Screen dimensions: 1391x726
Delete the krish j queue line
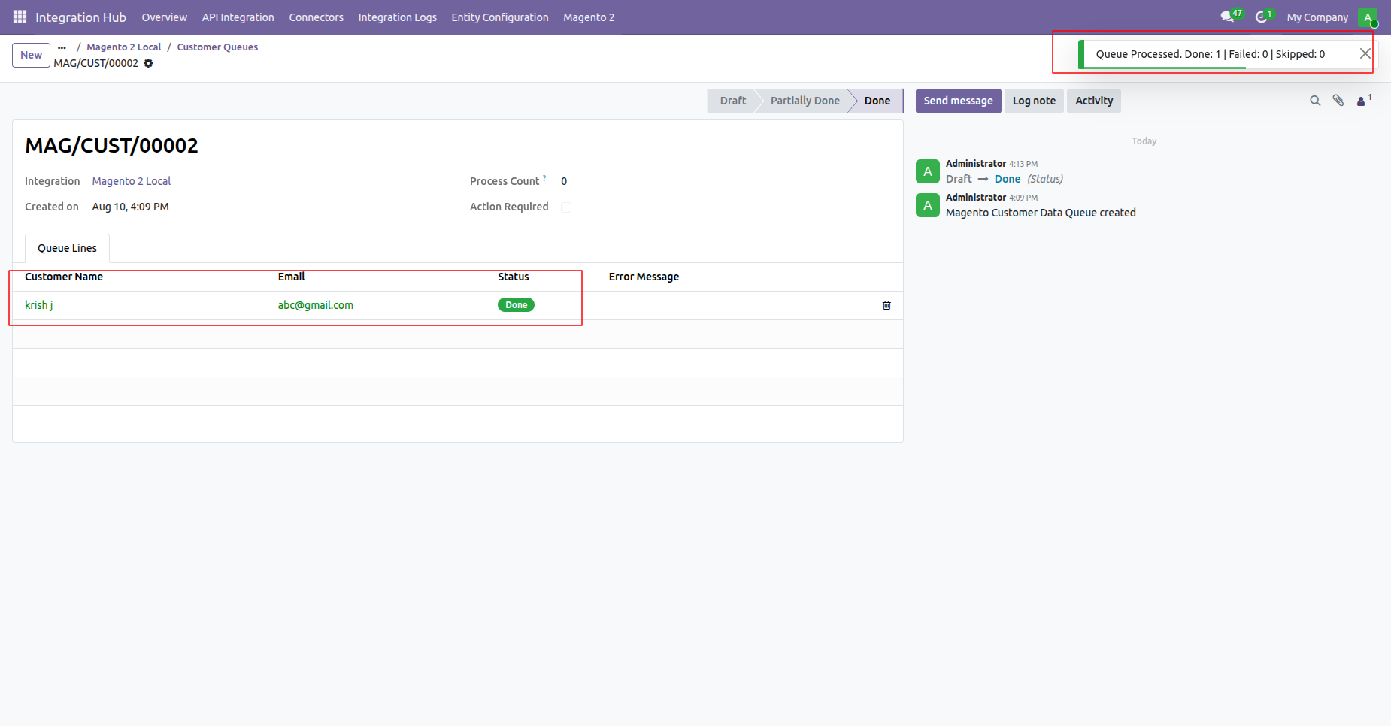pyautogui.click(x=886, y=305)
